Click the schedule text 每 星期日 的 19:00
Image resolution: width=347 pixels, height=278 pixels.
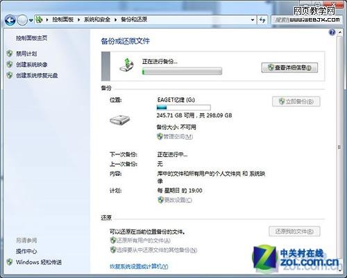tap(180, 190)
